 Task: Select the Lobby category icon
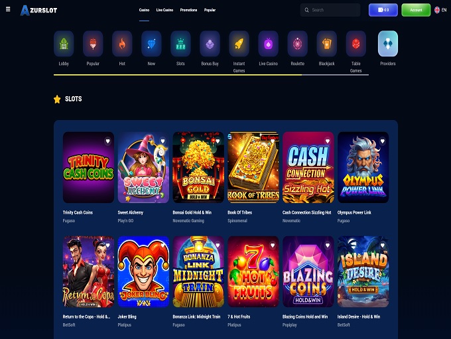coord(64,44)
